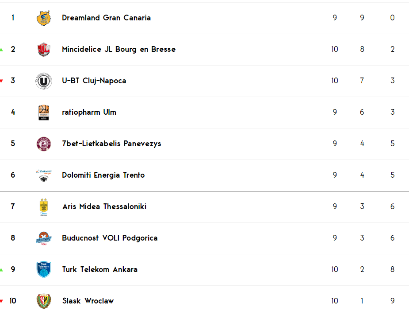The image size is (409, 315).
Task: Open the Buducnost VOLI Podgorica name link
Action: pos(110,238)
